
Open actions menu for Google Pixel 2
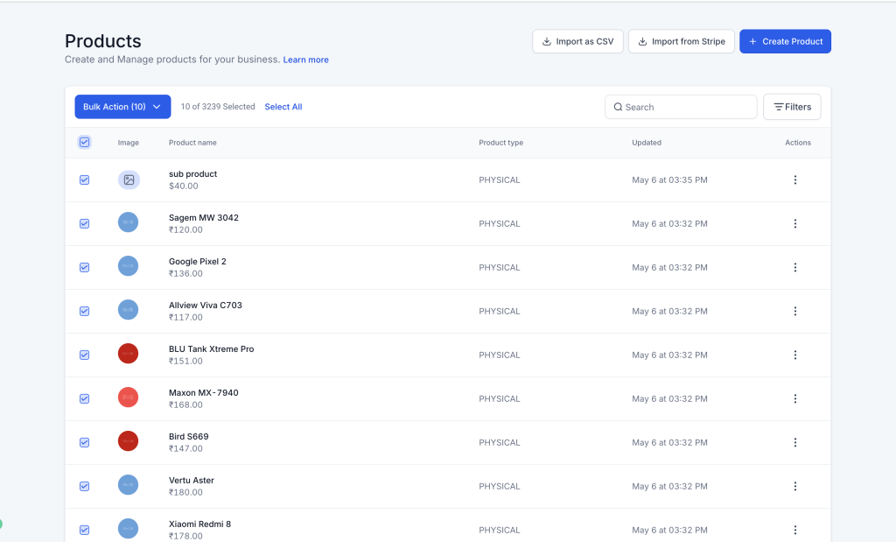click(x=794, y=268)
